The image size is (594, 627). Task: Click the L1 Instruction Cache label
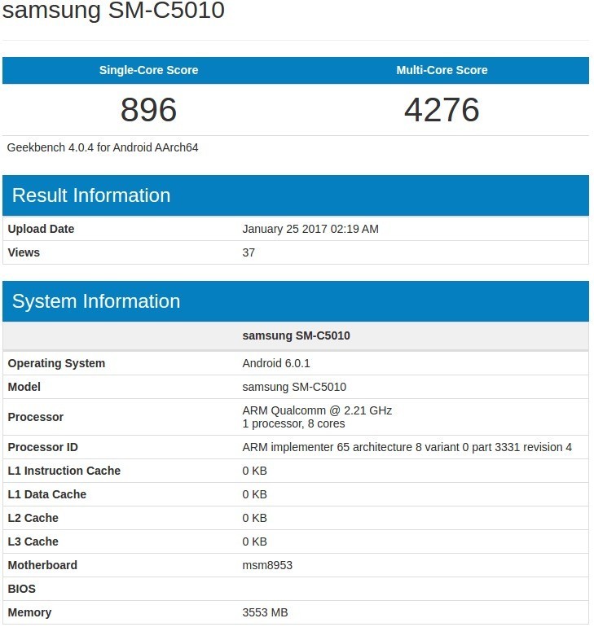64,471
